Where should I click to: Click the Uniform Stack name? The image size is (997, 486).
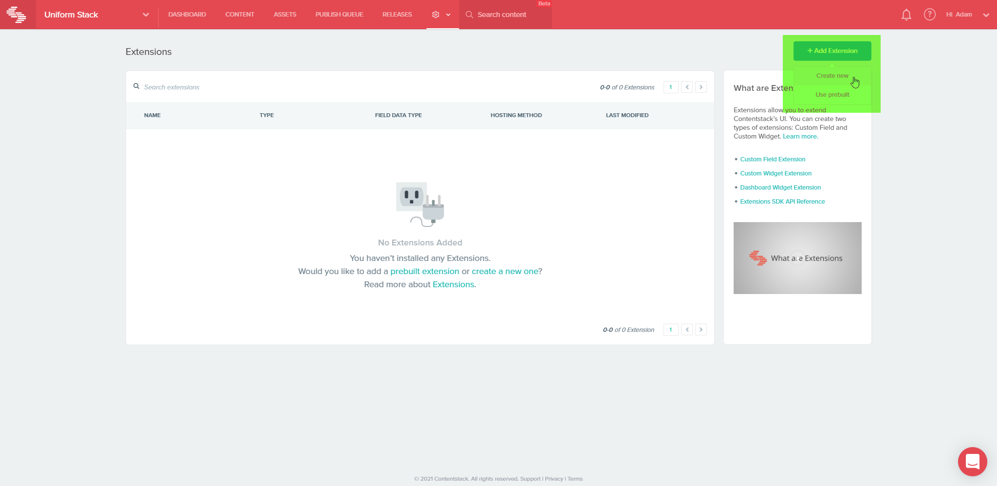coord(71,15)
